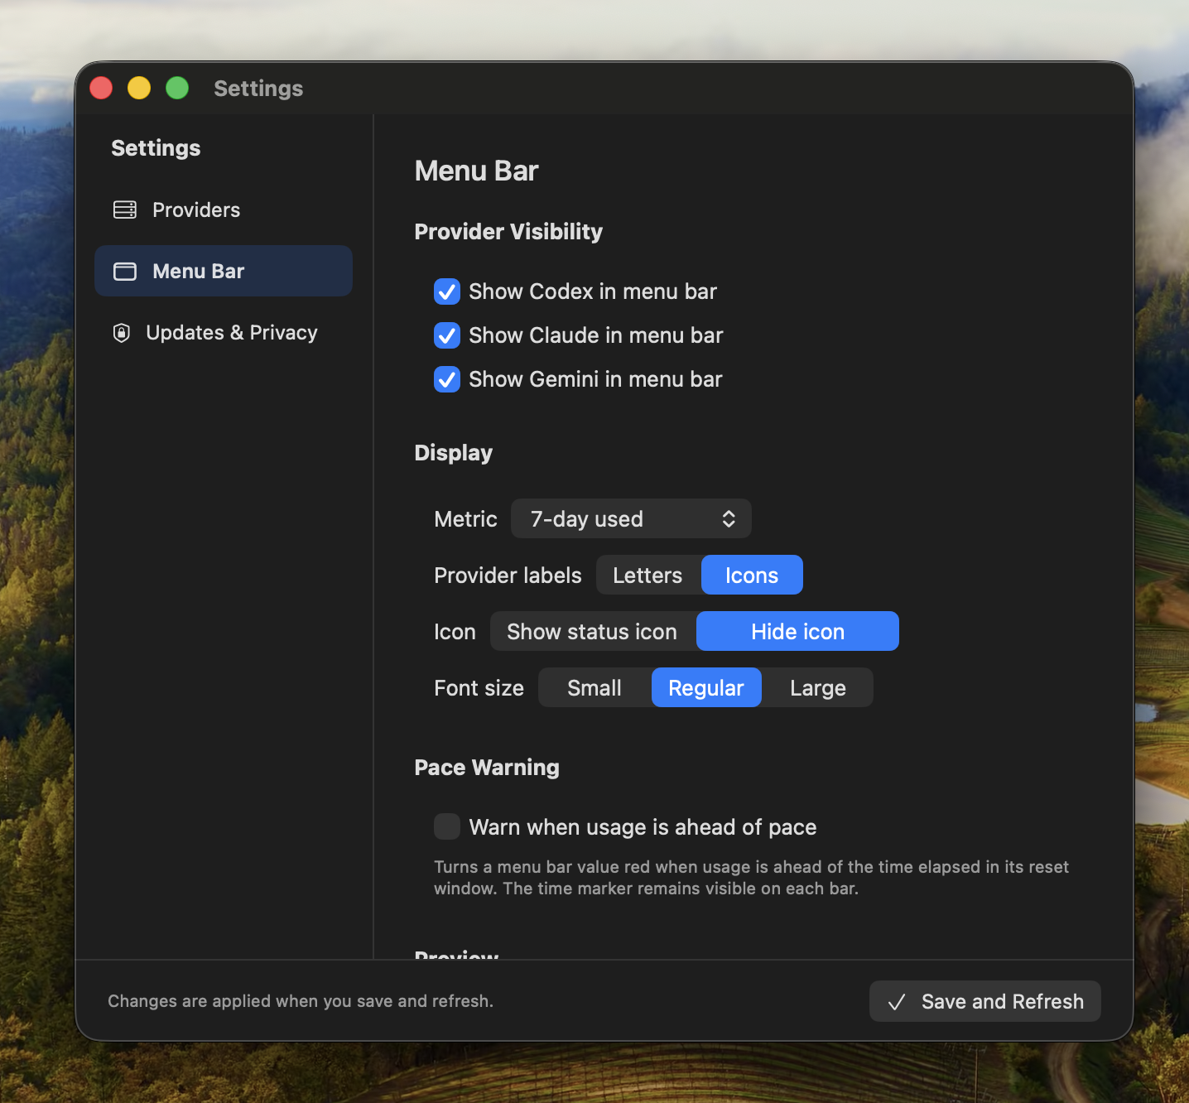Viewport: 1189px width, 1103px height.
Task: Open Updates & Privacy settings
Action: coord(224,333)
